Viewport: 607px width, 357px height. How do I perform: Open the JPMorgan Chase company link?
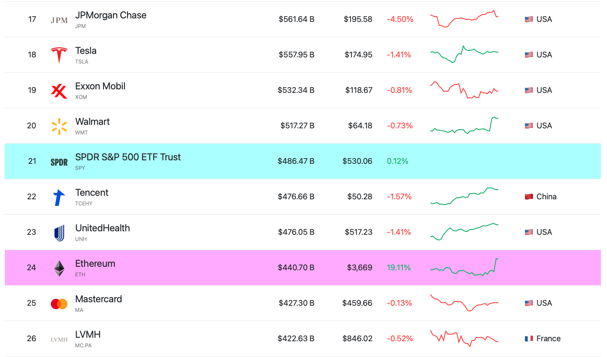[x=110, y=15]
